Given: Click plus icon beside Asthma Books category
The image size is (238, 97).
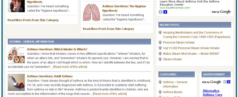Looking at the screenshot, I should [x=160, y=92].
